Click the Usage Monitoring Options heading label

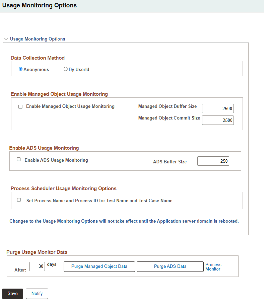click(x=38, y=39)
